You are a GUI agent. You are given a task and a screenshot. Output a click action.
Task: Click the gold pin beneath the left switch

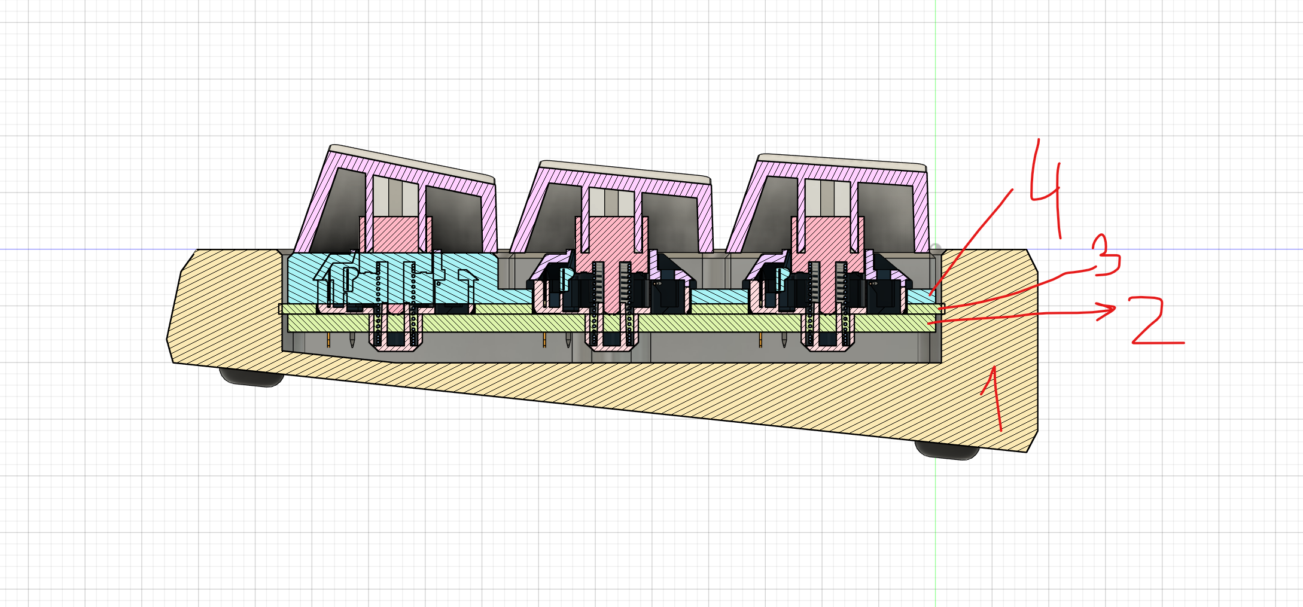(x=329, y=341)
